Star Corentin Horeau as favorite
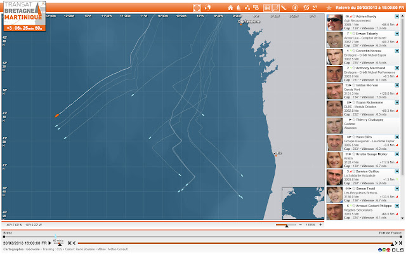Screen dimensions: 406x254 coord(354,51)
